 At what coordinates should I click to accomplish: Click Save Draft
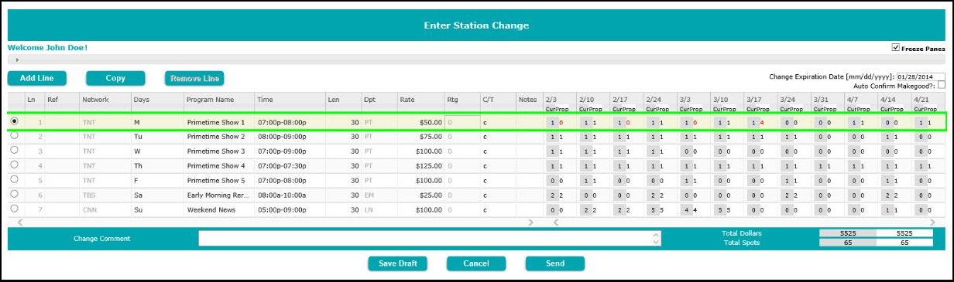pyautogui.click(x=397, y=263)
